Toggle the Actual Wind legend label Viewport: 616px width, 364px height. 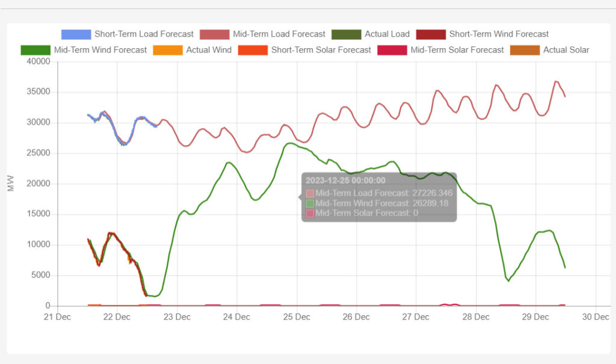(x=208, y=50)
